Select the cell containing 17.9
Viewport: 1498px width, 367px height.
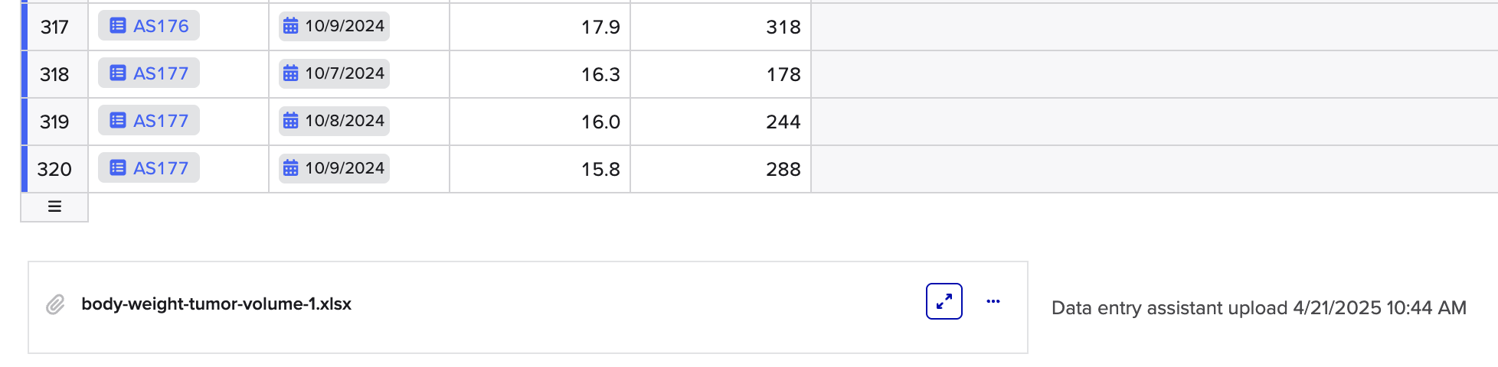point(540,27)
